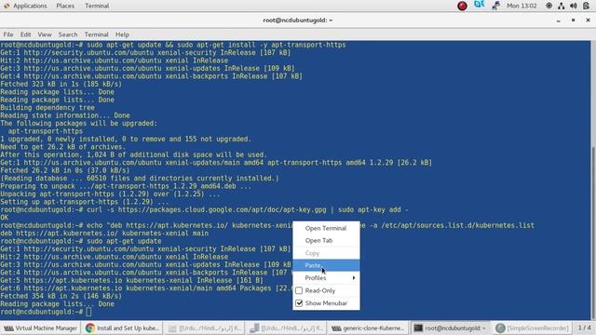Click the Chrome icon in the taskbar

pyautogui.click(x=90, y=328)
